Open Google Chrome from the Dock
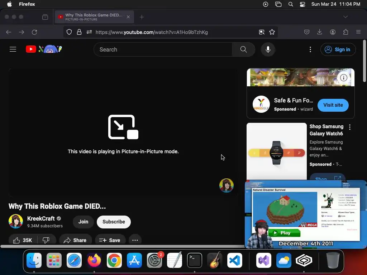Image resolution: width=367 pixels, height=275 pixels. point(114,260)
